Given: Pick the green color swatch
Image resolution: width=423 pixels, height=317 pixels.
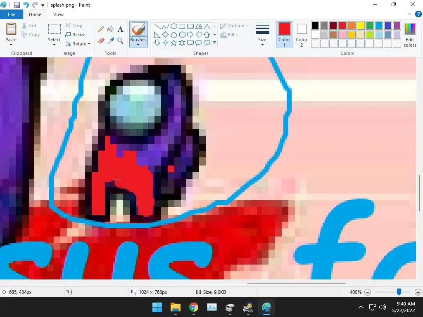Looking at the screenshot, I should 370,26.
